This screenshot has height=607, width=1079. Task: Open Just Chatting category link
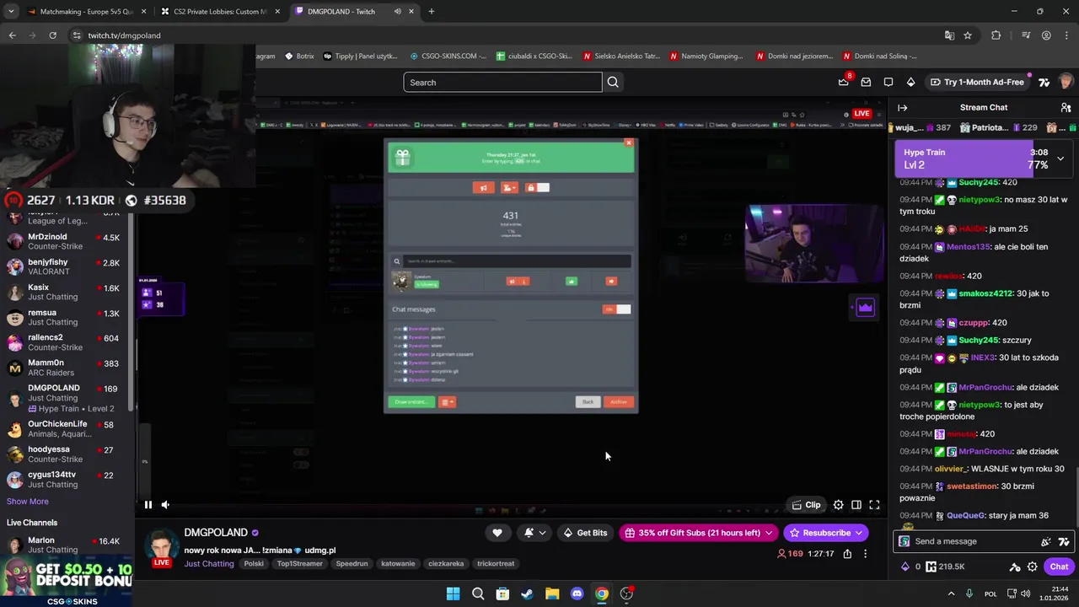(209, 563)
